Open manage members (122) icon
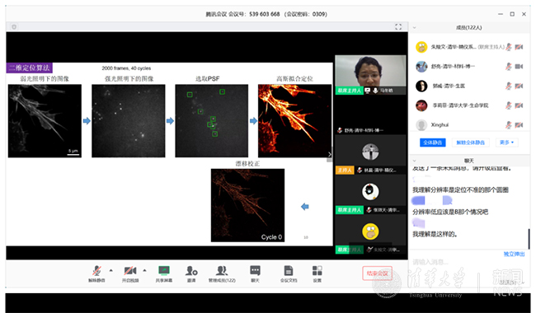The width and height of the screenshot is (536, 313). point(222,273)
